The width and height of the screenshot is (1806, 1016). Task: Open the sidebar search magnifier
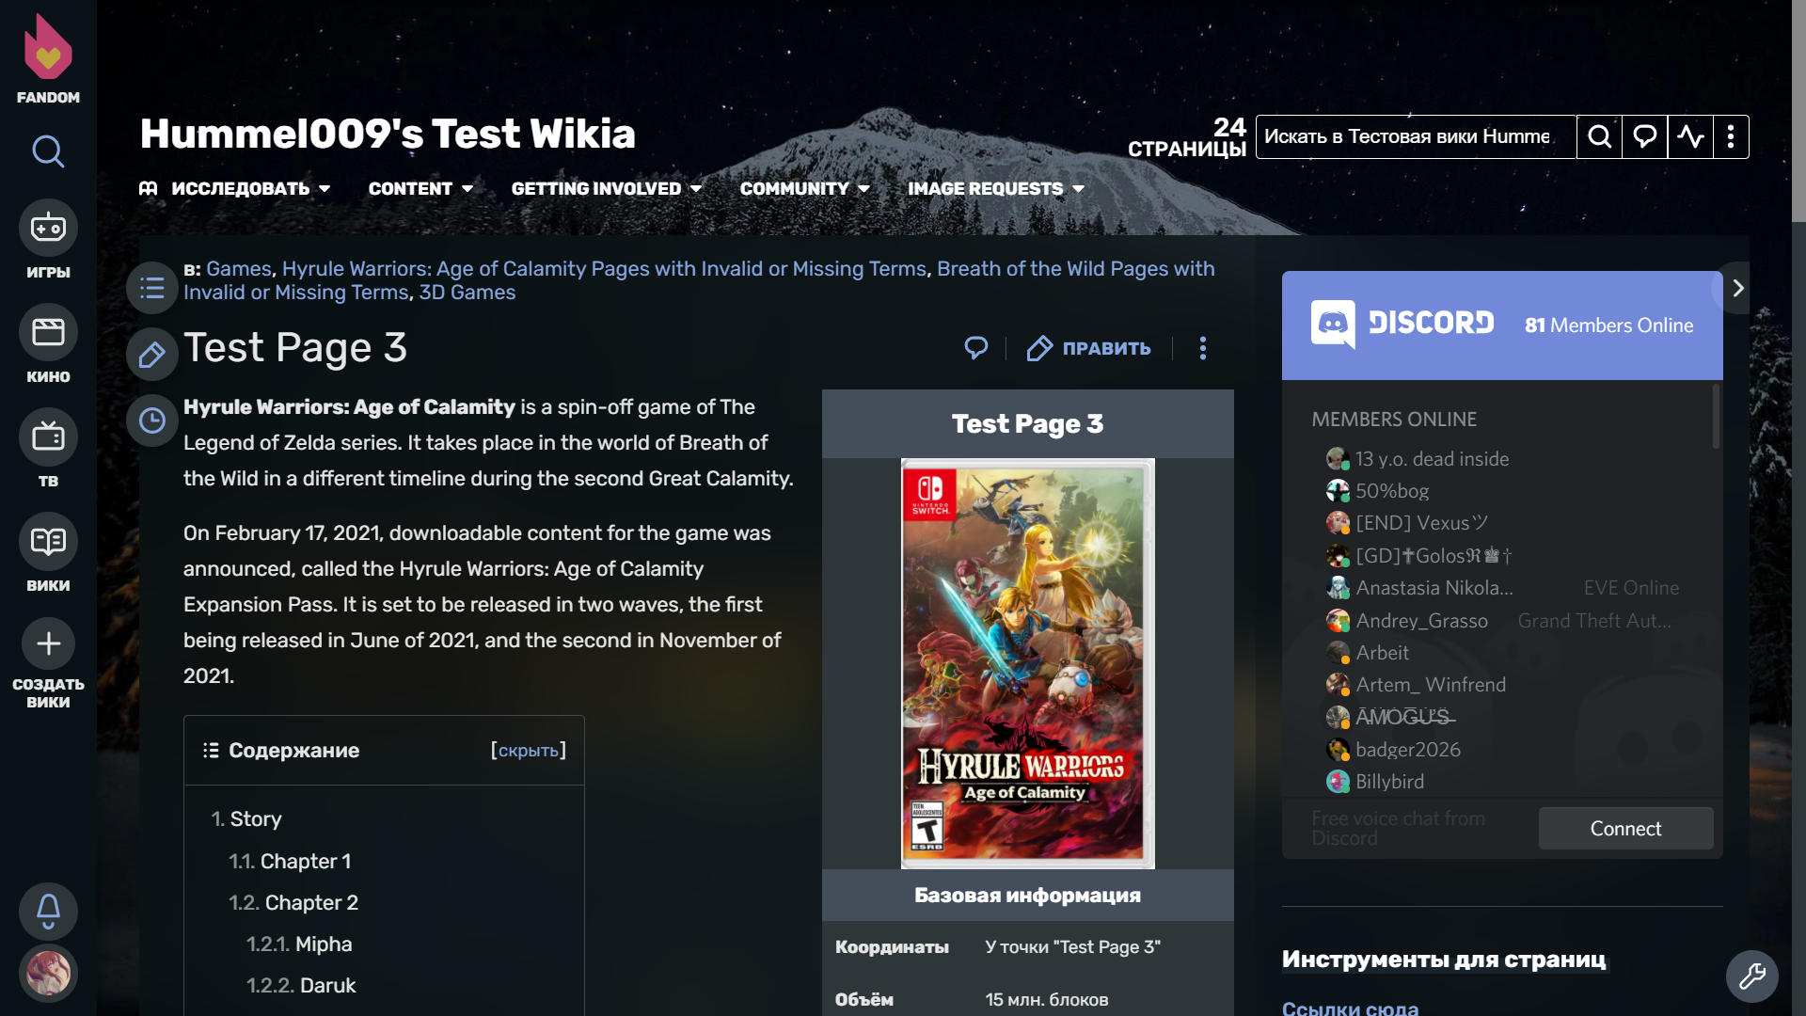tap(48, 151)
